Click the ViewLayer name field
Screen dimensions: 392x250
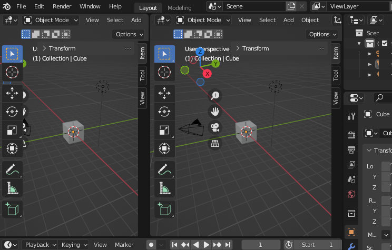pyautogui.click(x=359, y=6)
